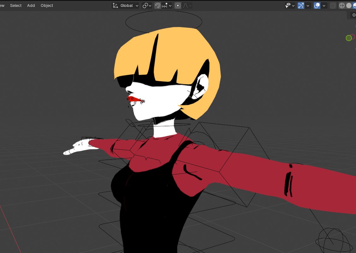Click the transform orientation axes icon
Screen dimensions: 356x253
(x=115, y=5)
